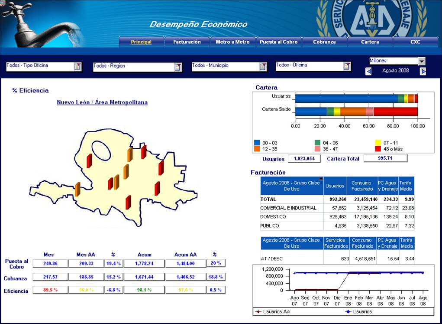The image size is (442, 324).
Task: Open the Tipo Oficina filter list icon
Action: pos(77,66)
